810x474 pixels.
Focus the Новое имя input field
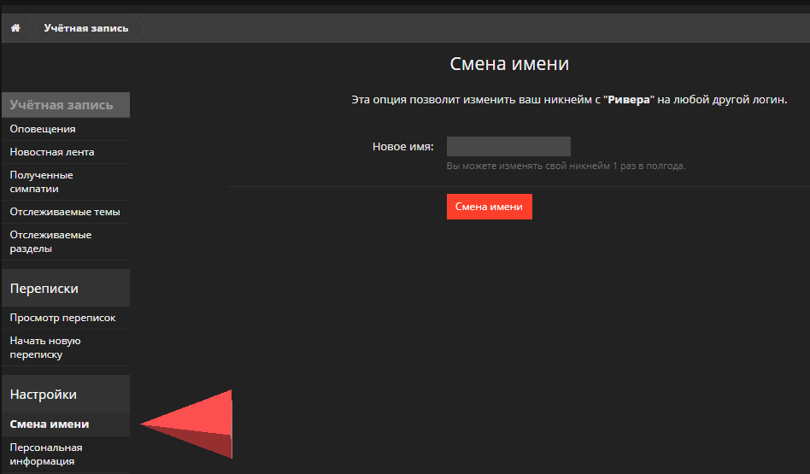(x=508, y=146)
